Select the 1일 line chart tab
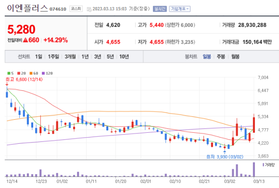Image resolution: width=279 pixels, height=188 pixels. click(38, 57)
